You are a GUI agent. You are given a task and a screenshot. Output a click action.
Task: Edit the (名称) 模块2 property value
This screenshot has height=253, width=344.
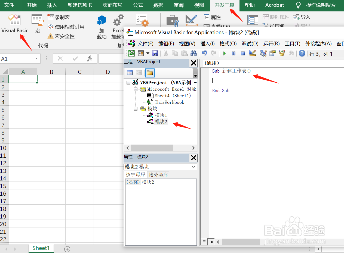(169, 182)
